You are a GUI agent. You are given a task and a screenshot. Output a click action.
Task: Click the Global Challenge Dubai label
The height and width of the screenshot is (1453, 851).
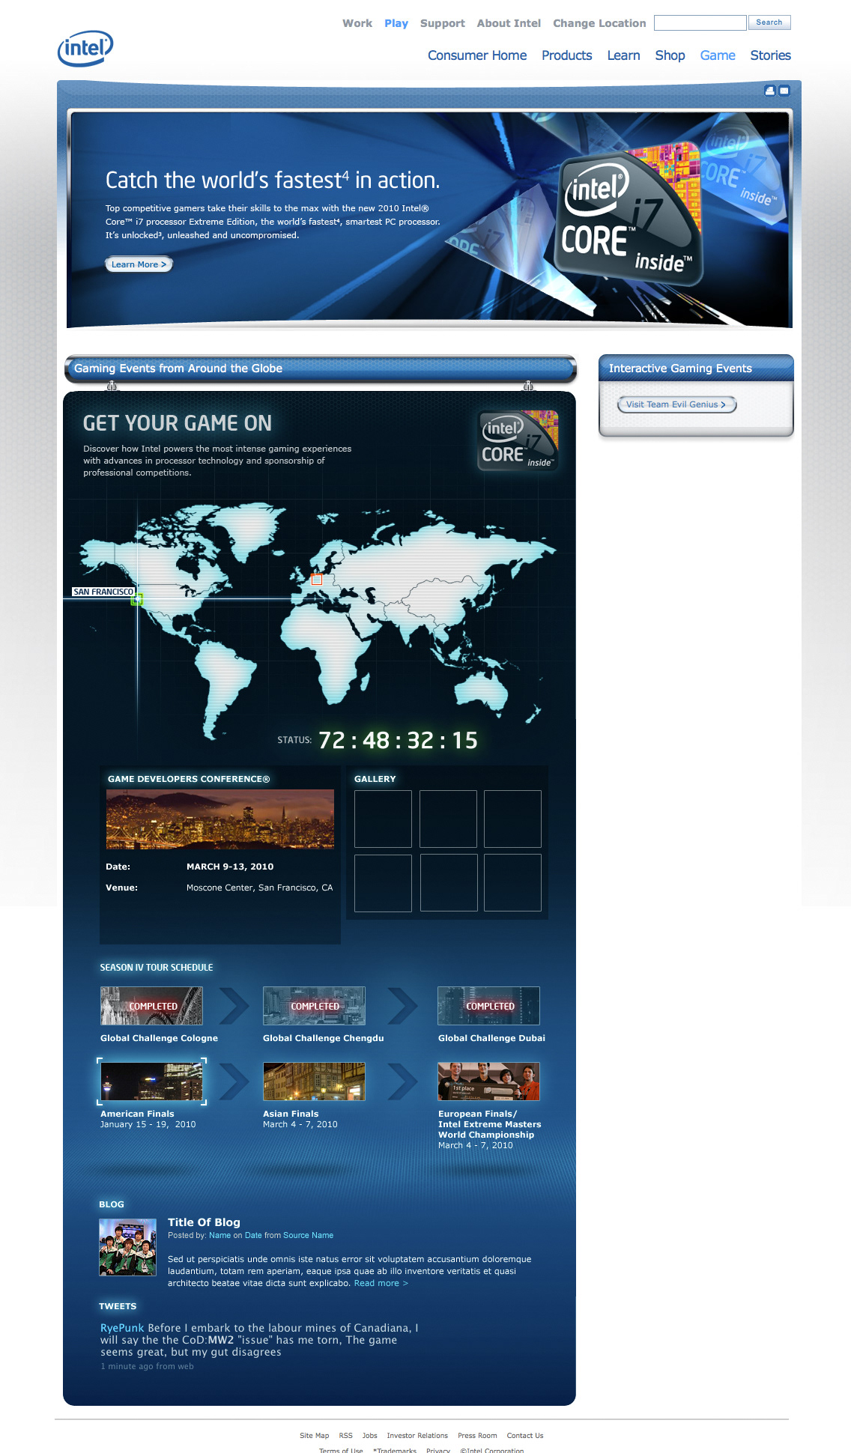tap(491, 1038)
